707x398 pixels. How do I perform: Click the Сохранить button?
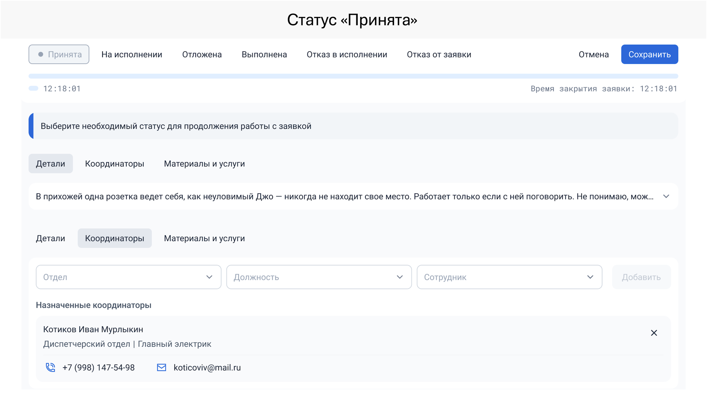tap(649, 54)
